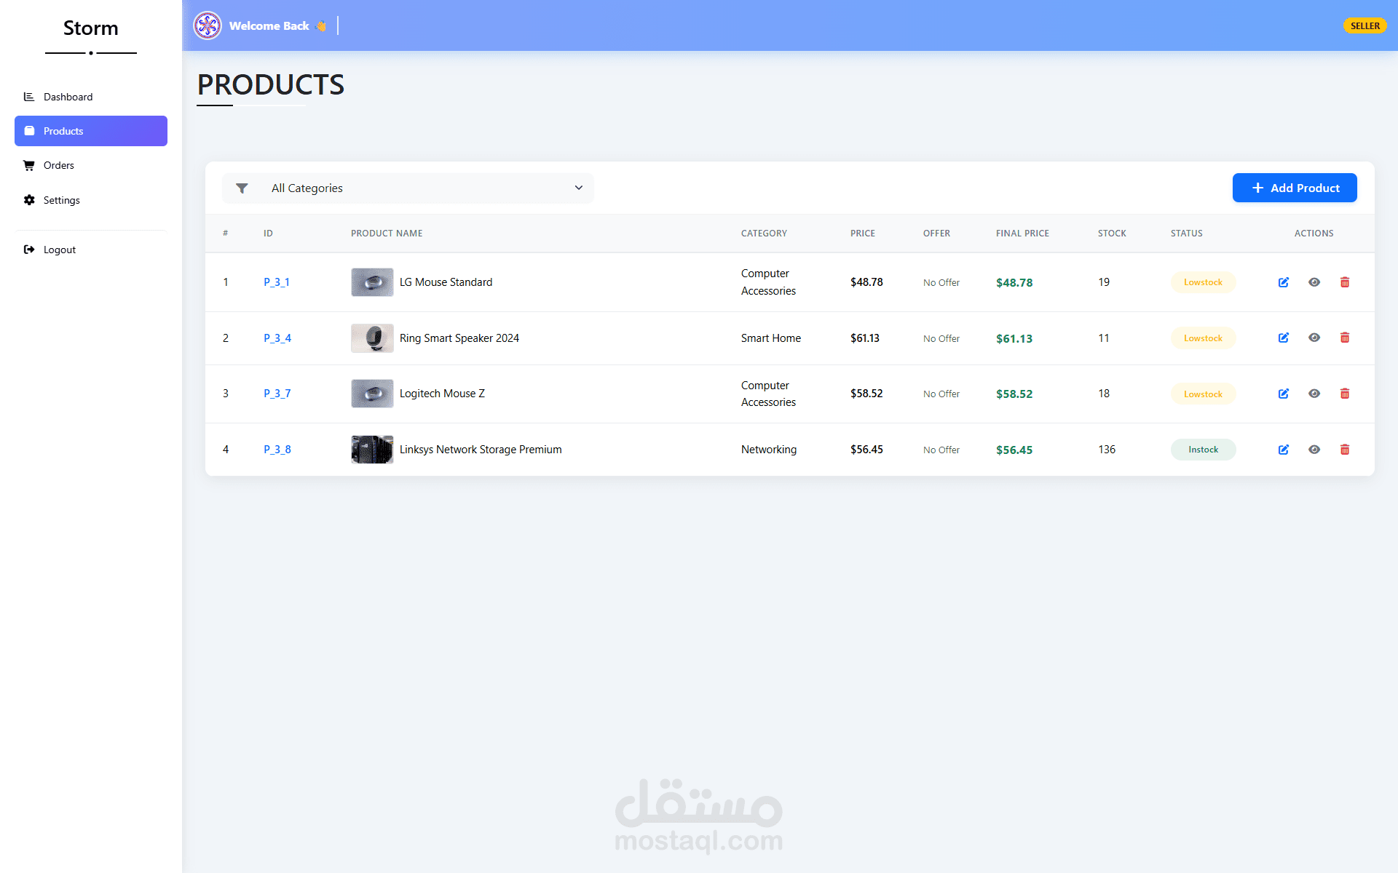Open the Dashboard sidebar item

[x=68, y=97]
